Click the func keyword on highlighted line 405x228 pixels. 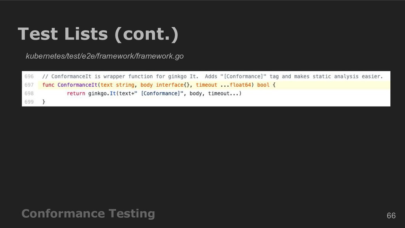pyautogui.click(x=48, y=85)
